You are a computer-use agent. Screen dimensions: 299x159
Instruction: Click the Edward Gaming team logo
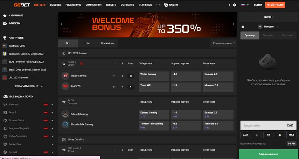point(65,114)
